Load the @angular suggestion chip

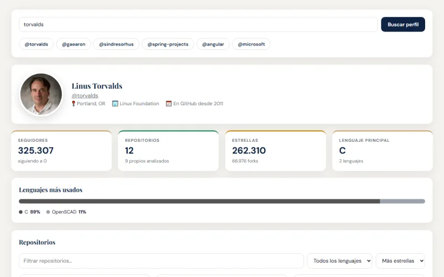pyautogui.click(x=213, y=44)
